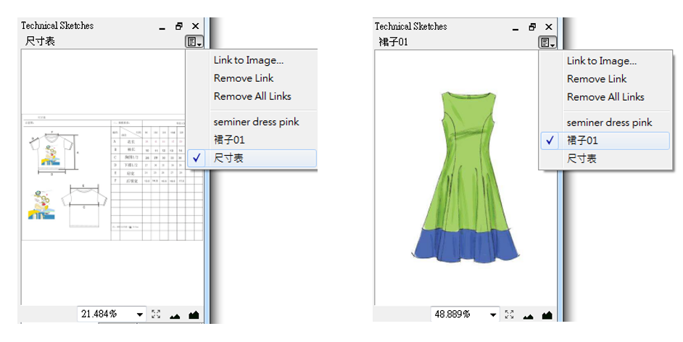The width and height of the screenshot is (683, 342).
Task: Open the 21.484% zoom dropdown
Action: (139, 314)
